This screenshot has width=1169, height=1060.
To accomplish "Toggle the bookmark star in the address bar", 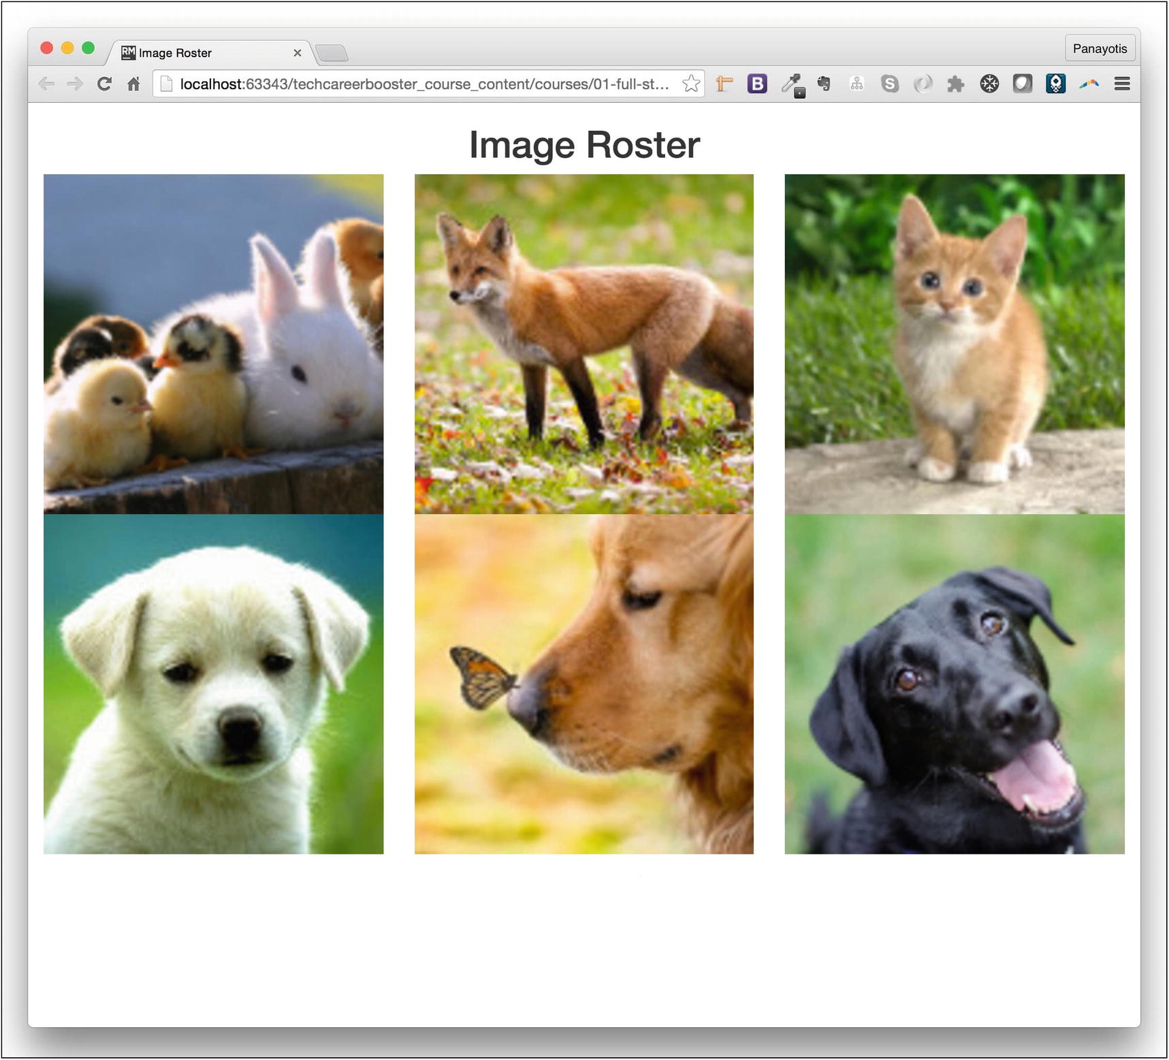I will (691, 83).
